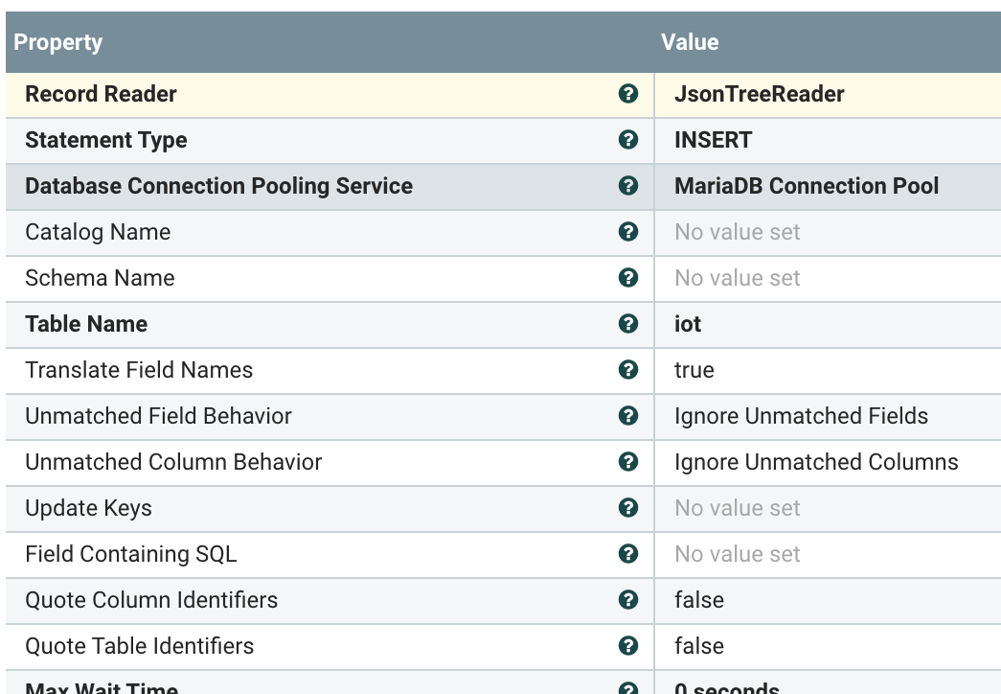Edit the Table Name value iot
This screenshot has height=694, width=1001.
click(688, 324)
